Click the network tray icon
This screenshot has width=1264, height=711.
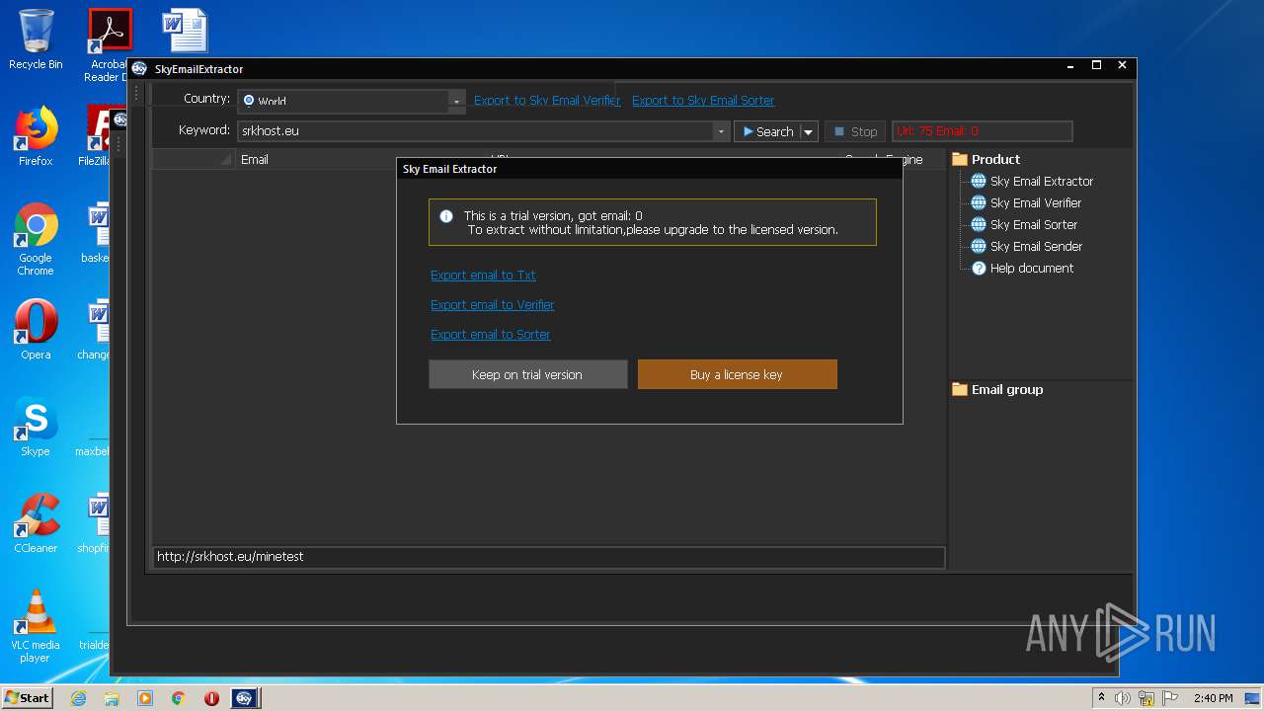tap(1146, 698)
